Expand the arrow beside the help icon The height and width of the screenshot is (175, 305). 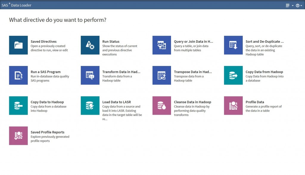pos(301,6)
